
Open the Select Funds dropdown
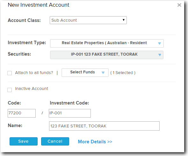(85, 72)
